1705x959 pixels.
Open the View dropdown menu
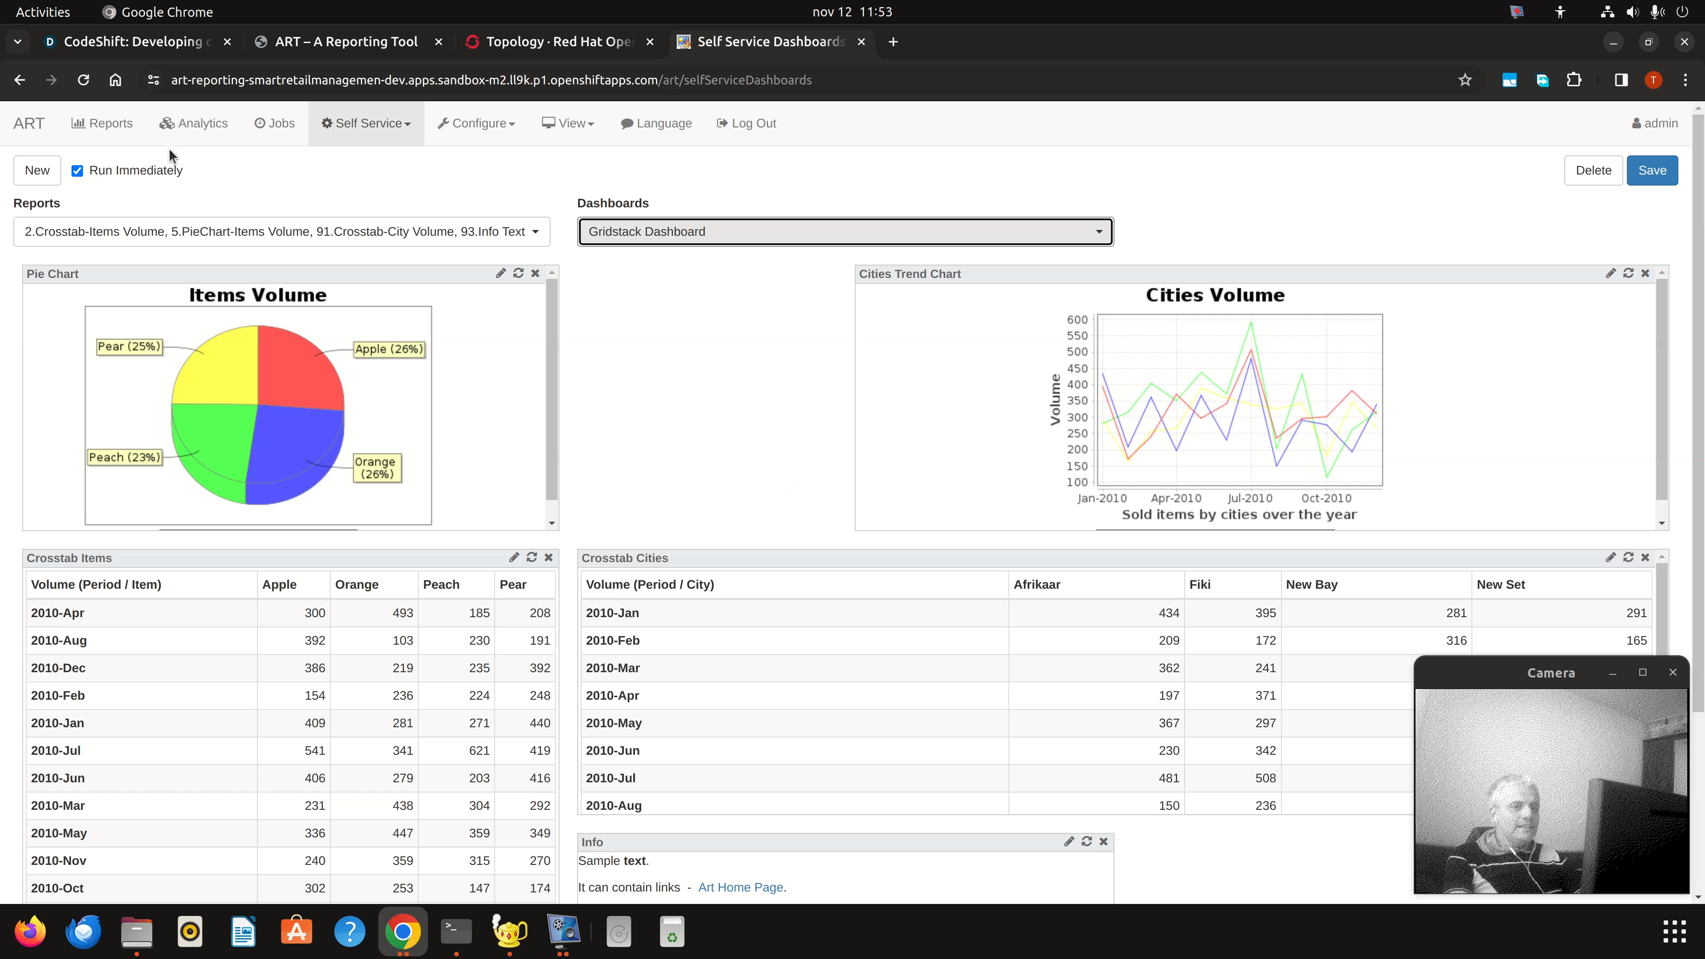coord(568,123)
